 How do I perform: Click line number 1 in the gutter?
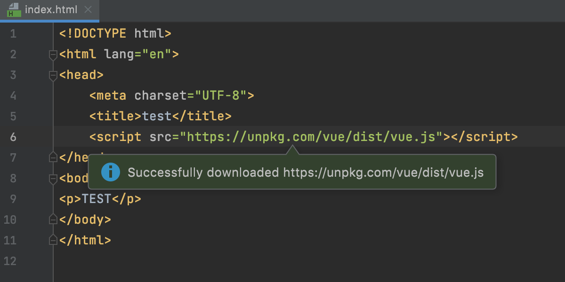pos(13,33)
